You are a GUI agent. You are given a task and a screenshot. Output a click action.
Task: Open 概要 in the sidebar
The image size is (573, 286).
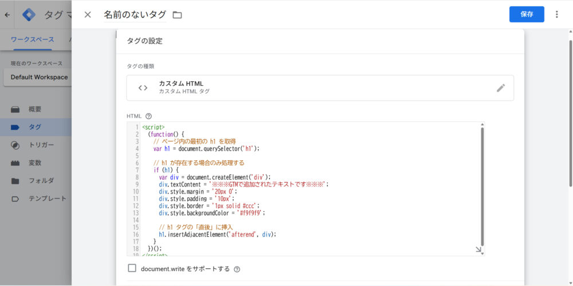34,109
